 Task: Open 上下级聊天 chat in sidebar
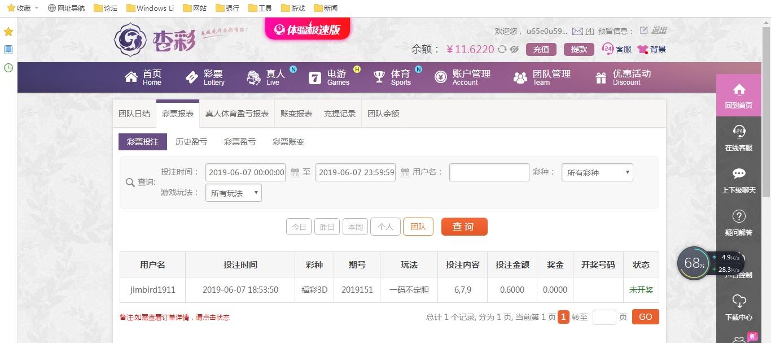click(739, 180)
